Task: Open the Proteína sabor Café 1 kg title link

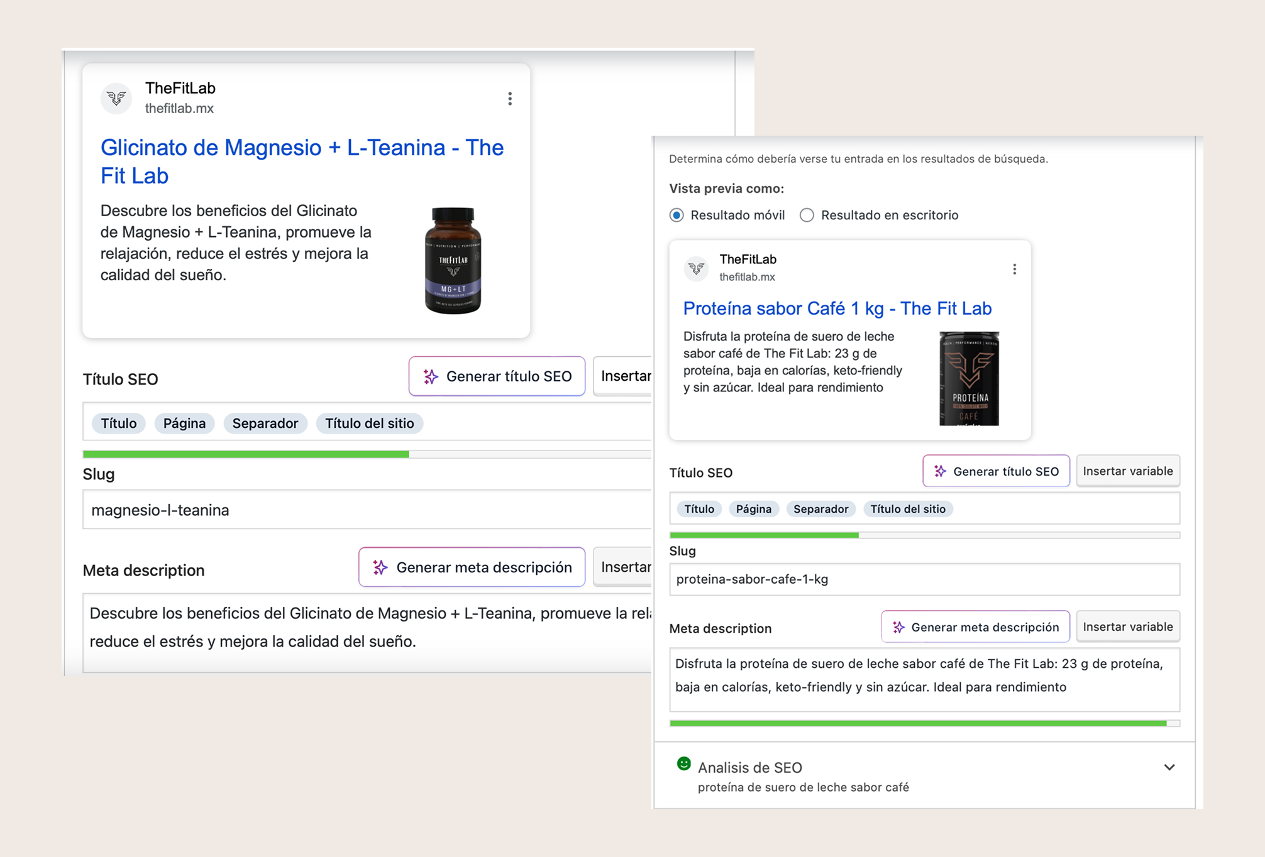Action: point(837,308)
